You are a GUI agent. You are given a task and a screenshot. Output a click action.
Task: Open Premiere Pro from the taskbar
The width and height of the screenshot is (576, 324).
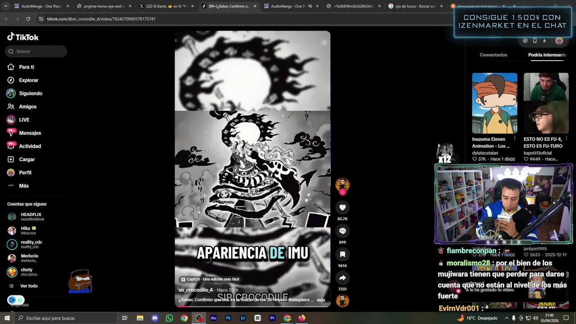272,318
